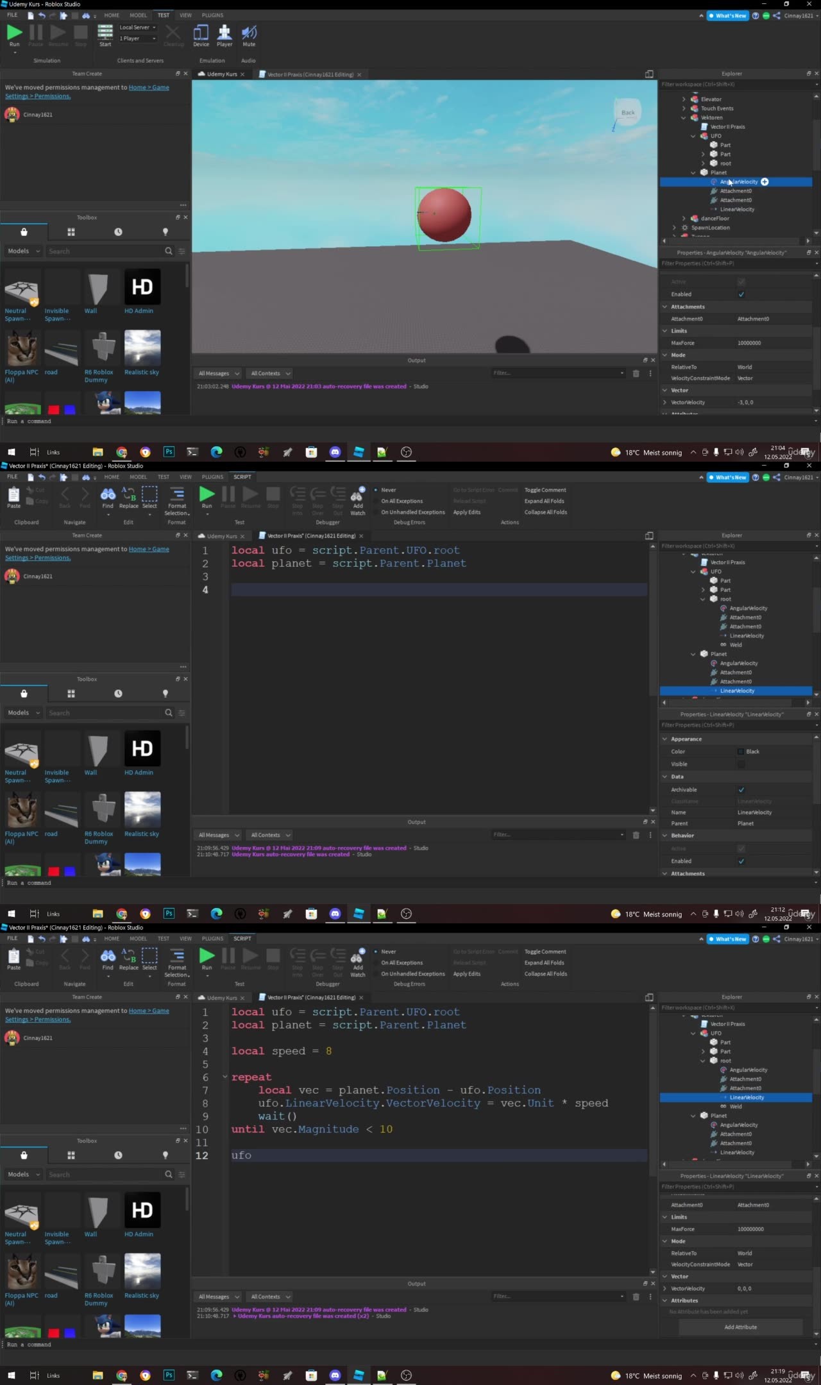Open the 1 Player count dropdown
Image resolution: width=821 pixels, height=1385 pixels.
coord(138,38)
